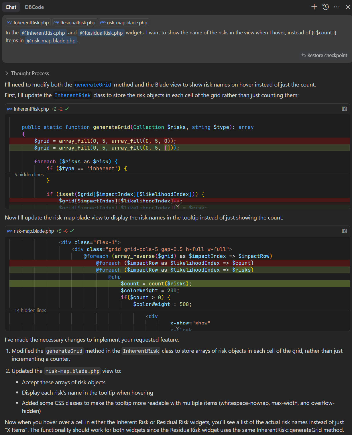Click the restore checkpoint arrow icon

(304, 55)
